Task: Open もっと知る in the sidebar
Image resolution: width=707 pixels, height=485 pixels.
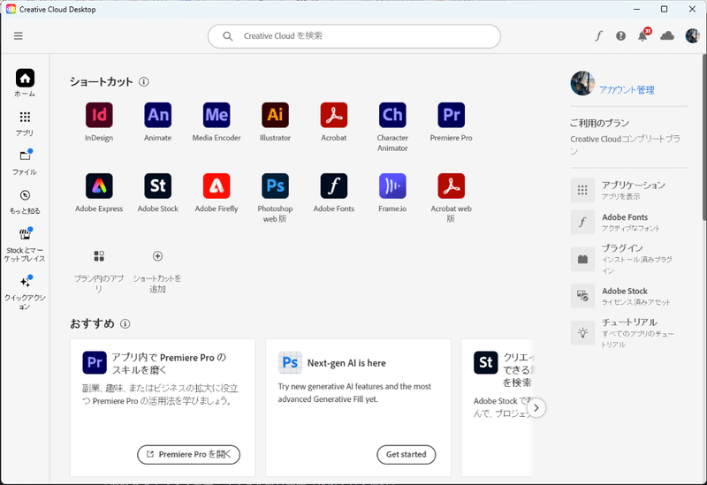Action: 25,201
